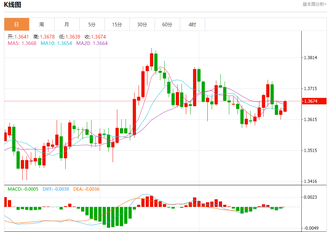Click the 1.3515 price axis label
Viewport: 329px width, 232px height.
point(310,150)
